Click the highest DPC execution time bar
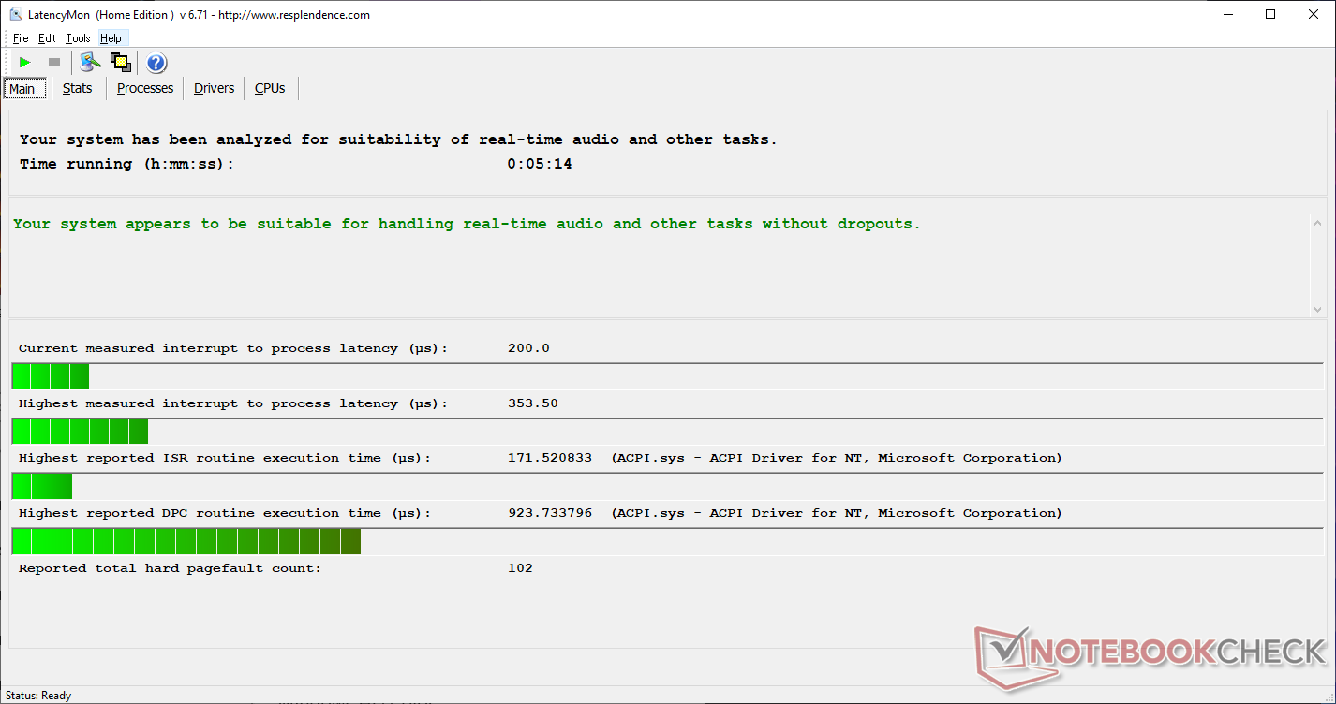Screen dimensions: 1336x704 click(667, 541)
